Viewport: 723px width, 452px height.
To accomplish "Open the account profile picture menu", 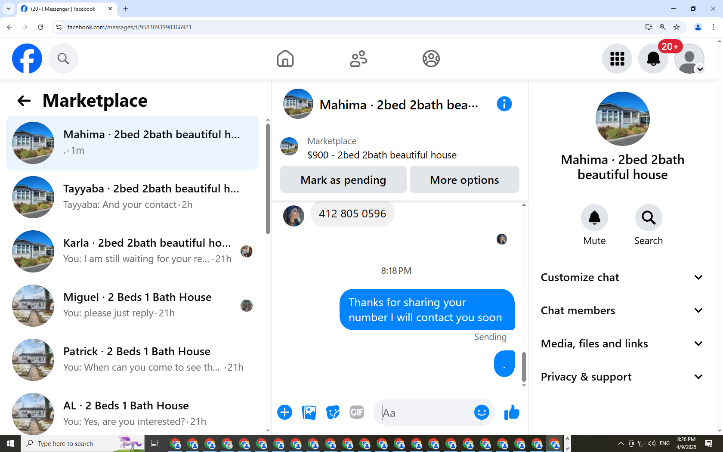I will [x=689, y=59].
